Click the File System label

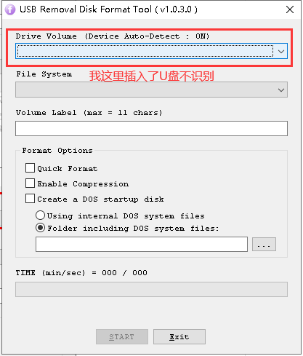click(44, 74)
